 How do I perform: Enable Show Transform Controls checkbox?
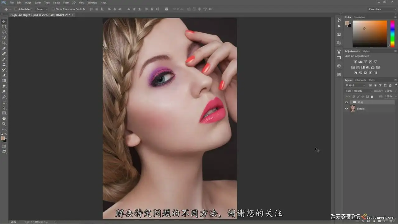pyautogui.click(x=53, y=9)
